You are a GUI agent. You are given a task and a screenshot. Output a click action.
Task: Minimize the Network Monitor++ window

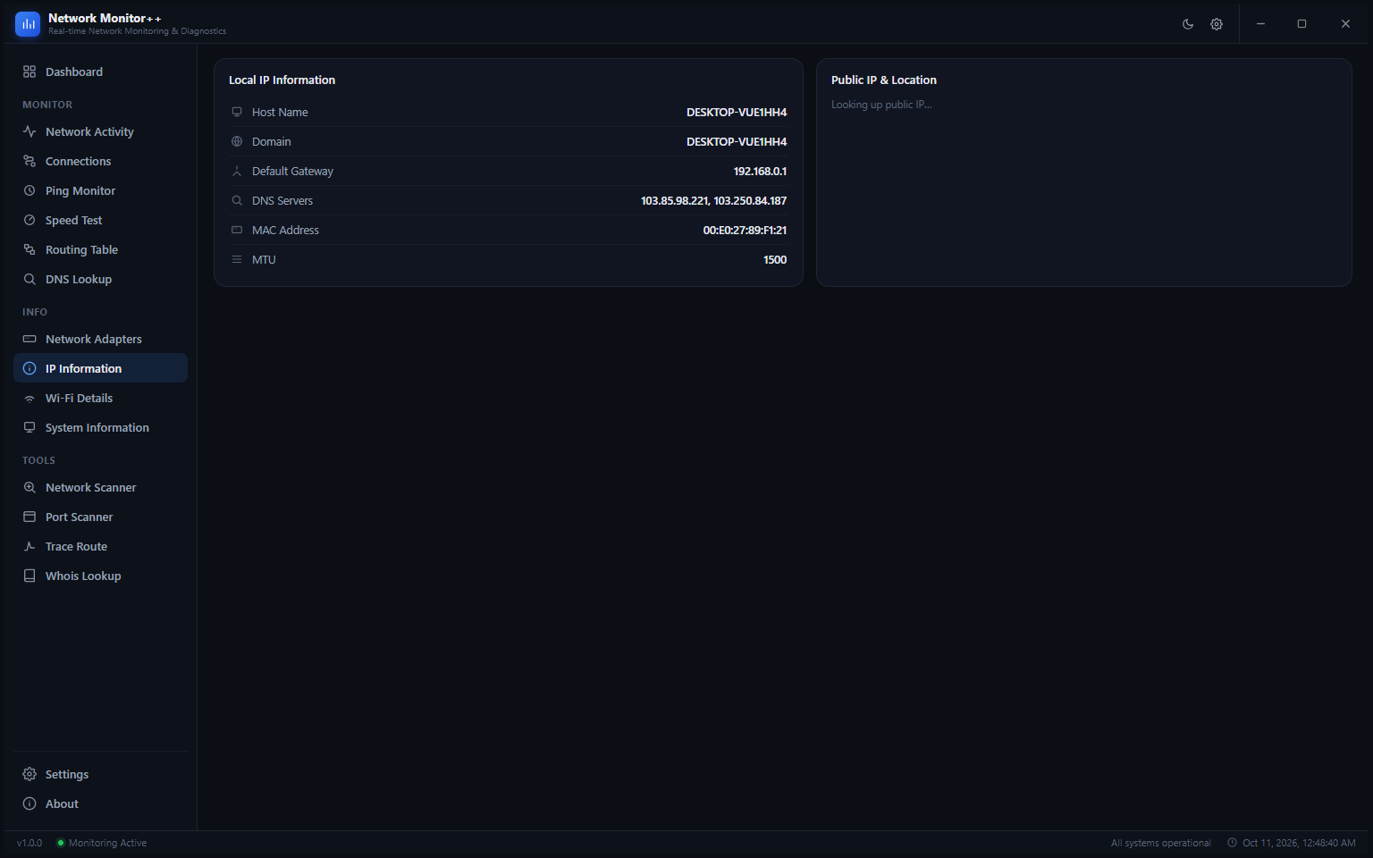point(1260,24)
